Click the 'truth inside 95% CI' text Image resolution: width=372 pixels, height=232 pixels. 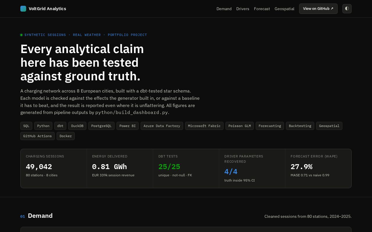[x=239, y=180]
